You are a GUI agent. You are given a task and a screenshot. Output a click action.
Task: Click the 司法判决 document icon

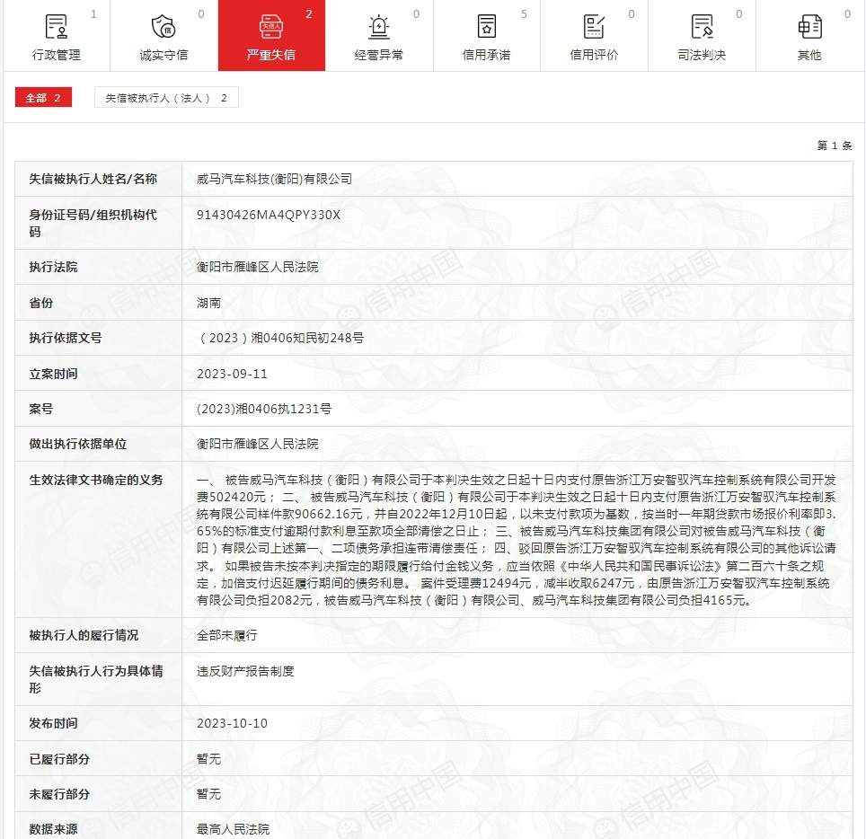click(x=702, y=27)
